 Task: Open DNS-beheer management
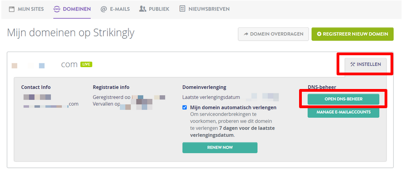(343, 99)
